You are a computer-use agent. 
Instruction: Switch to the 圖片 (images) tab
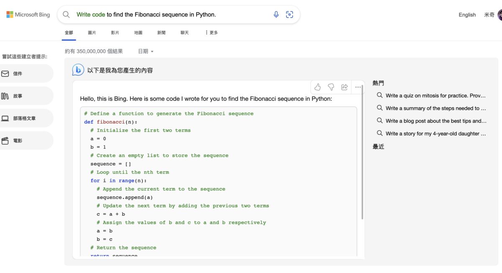pos(92,32)
